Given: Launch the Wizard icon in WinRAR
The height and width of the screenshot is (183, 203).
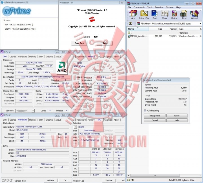Looking at the screenshot, I should 194,14.
